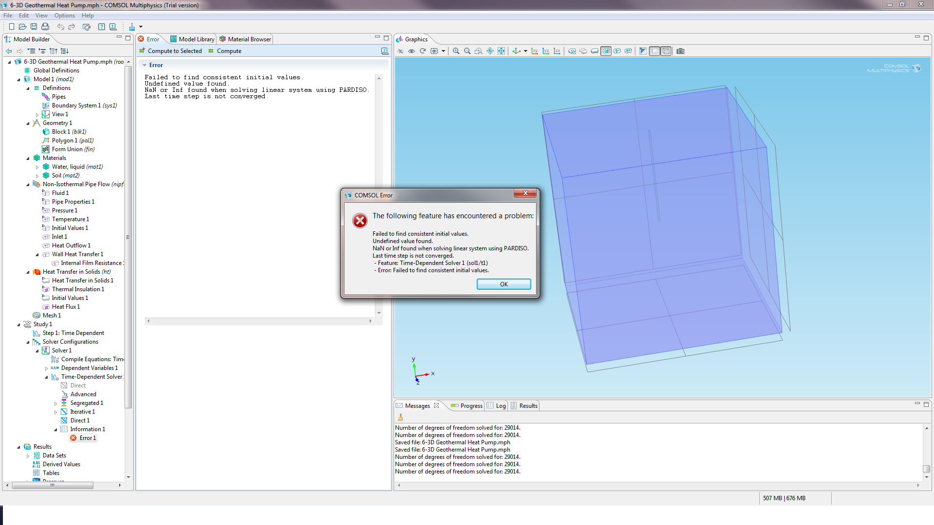
Task: Expand the Data Sets node
Action: pos(28,456)
